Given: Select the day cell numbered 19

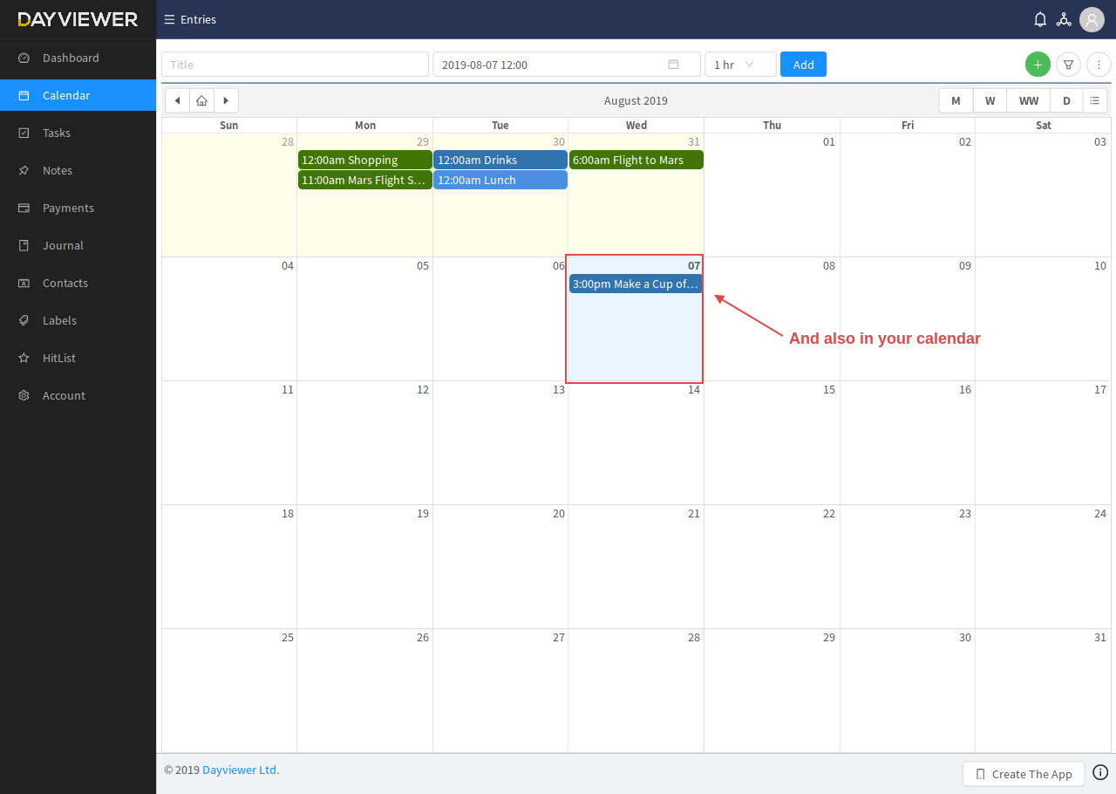Looking at the screenshot, I should (x=364, y=566).
